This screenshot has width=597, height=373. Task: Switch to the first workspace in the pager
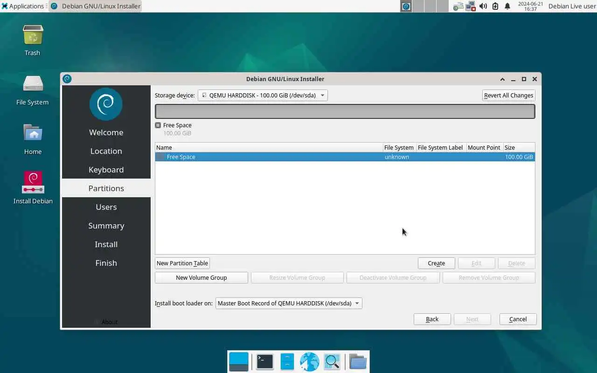click(406, 6)
